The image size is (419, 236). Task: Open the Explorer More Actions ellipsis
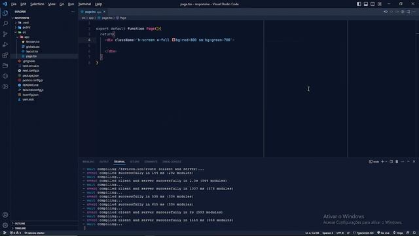73,12
